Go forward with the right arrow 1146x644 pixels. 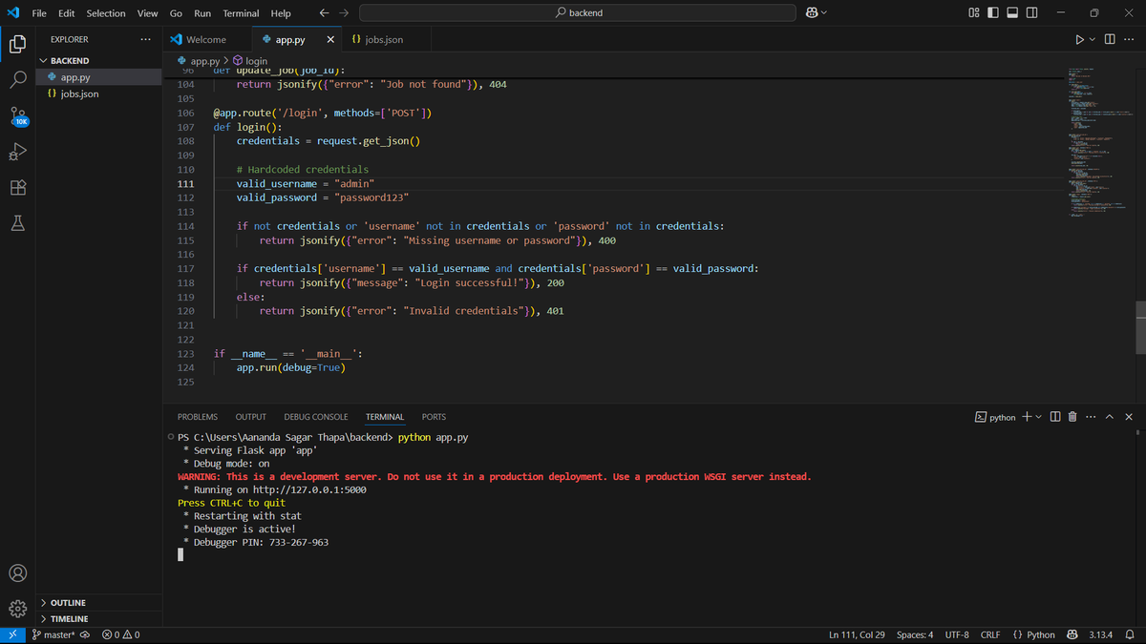coord(344,13)
